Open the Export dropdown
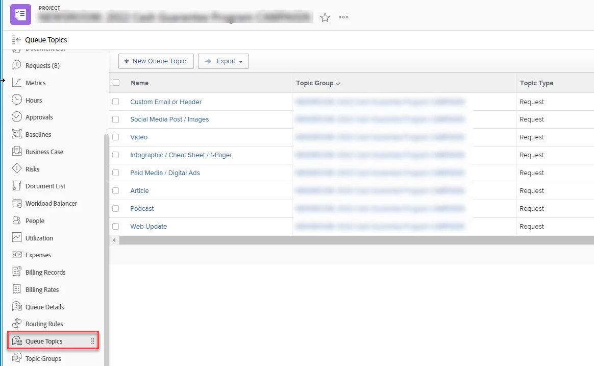Image resolution: width=594 pixels, height=366 pixels. tap(223, 61)
